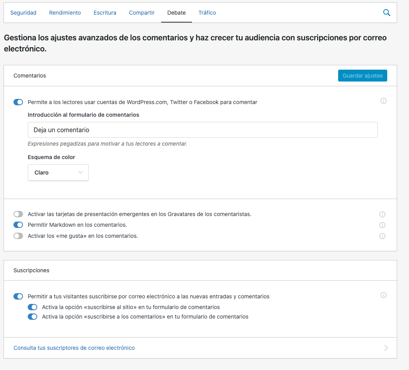Switch to the Seguridad tab
Screen dimensions: 409x370
tap(23, 13)
